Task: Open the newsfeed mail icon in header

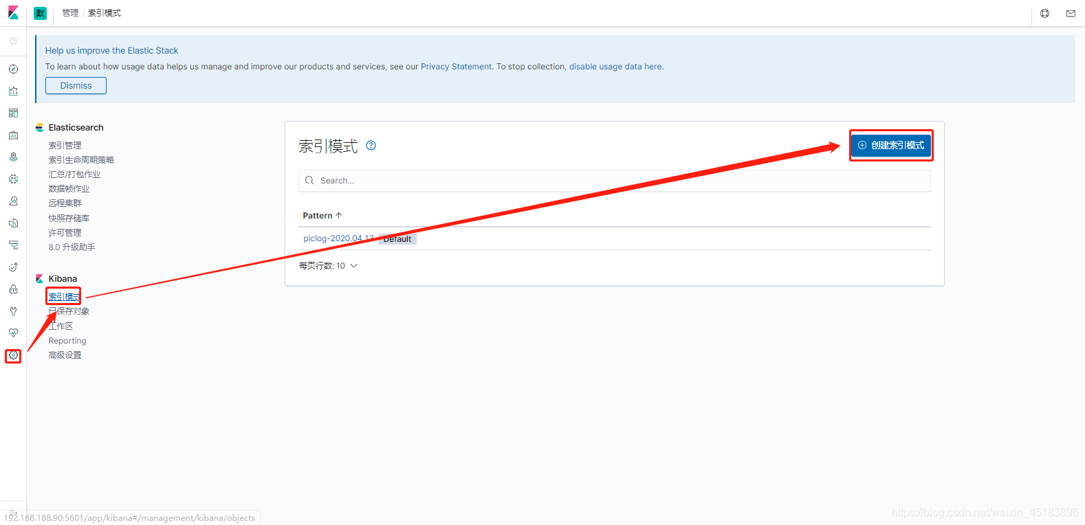Action: (1071, 13)
